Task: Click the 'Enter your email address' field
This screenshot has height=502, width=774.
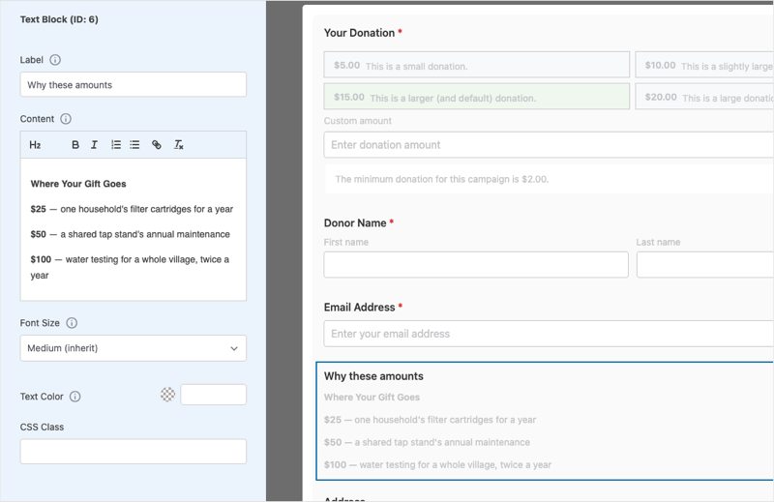Action: pyautogui.click(x=549, y=334)
